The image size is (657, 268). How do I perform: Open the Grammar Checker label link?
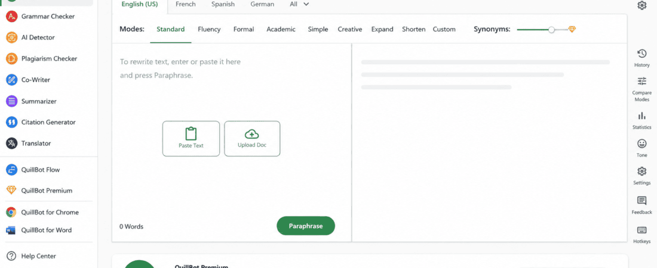coord(48,17)
